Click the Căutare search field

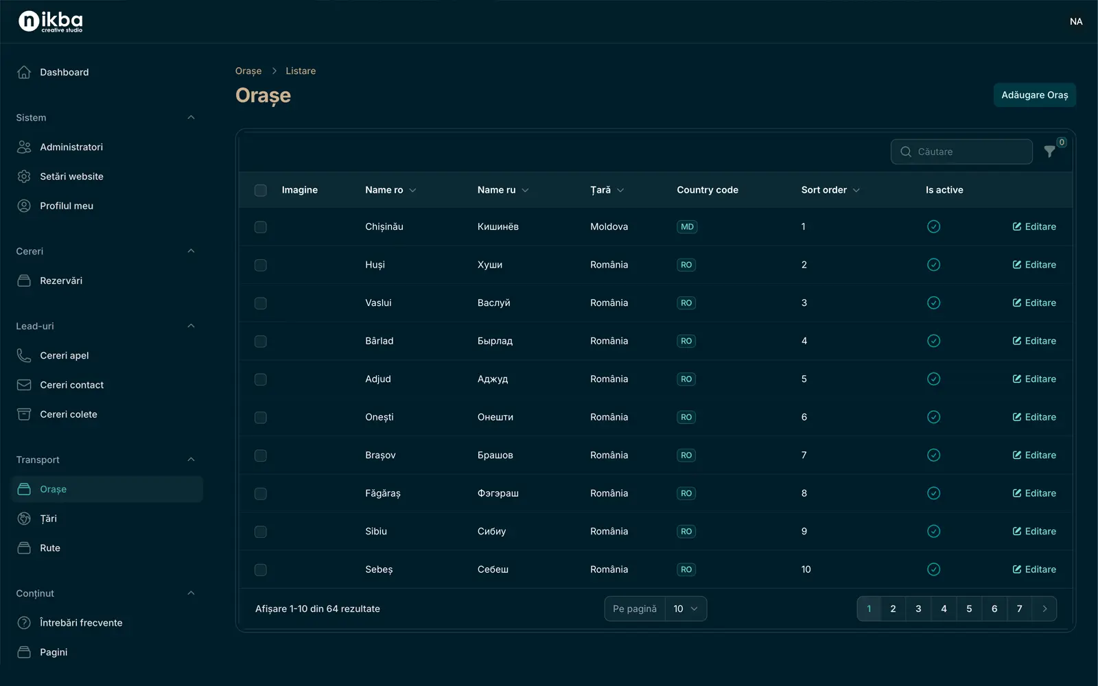[961, 152]
